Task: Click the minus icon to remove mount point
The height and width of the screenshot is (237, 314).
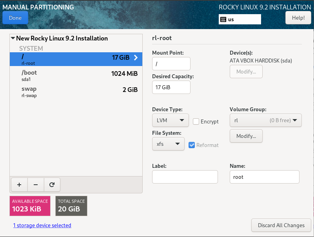Action: coord(35,184)
